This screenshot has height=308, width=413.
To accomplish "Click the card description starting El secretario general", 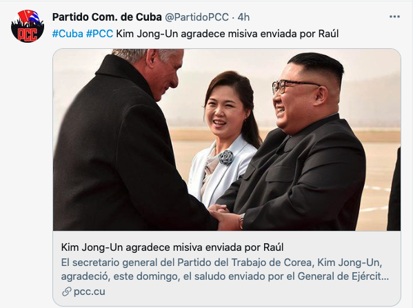I will pyautogui.click(x=225, y=269).
